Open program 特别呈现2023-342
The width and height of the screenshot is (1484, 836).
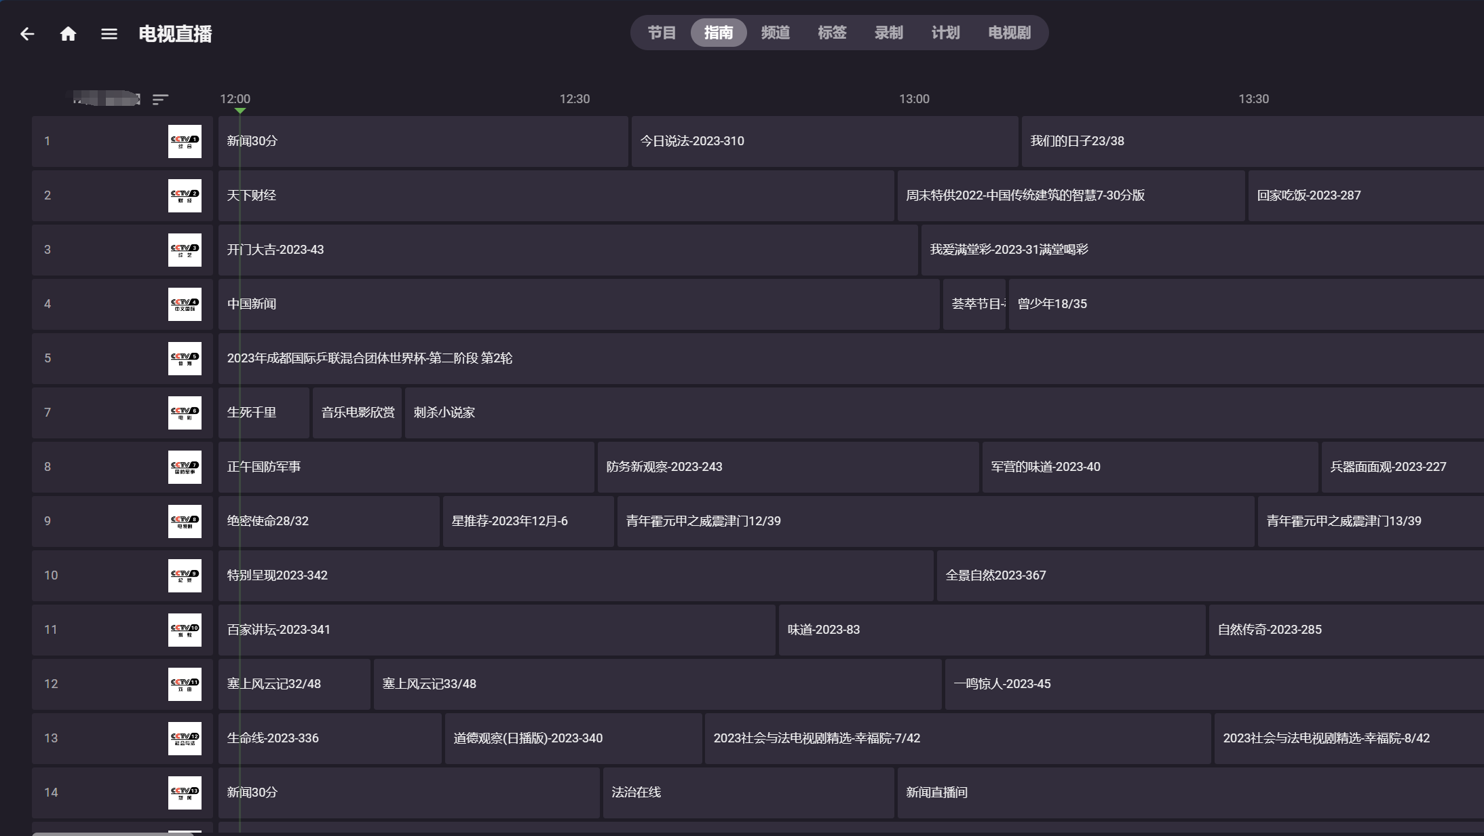(575, 575)
